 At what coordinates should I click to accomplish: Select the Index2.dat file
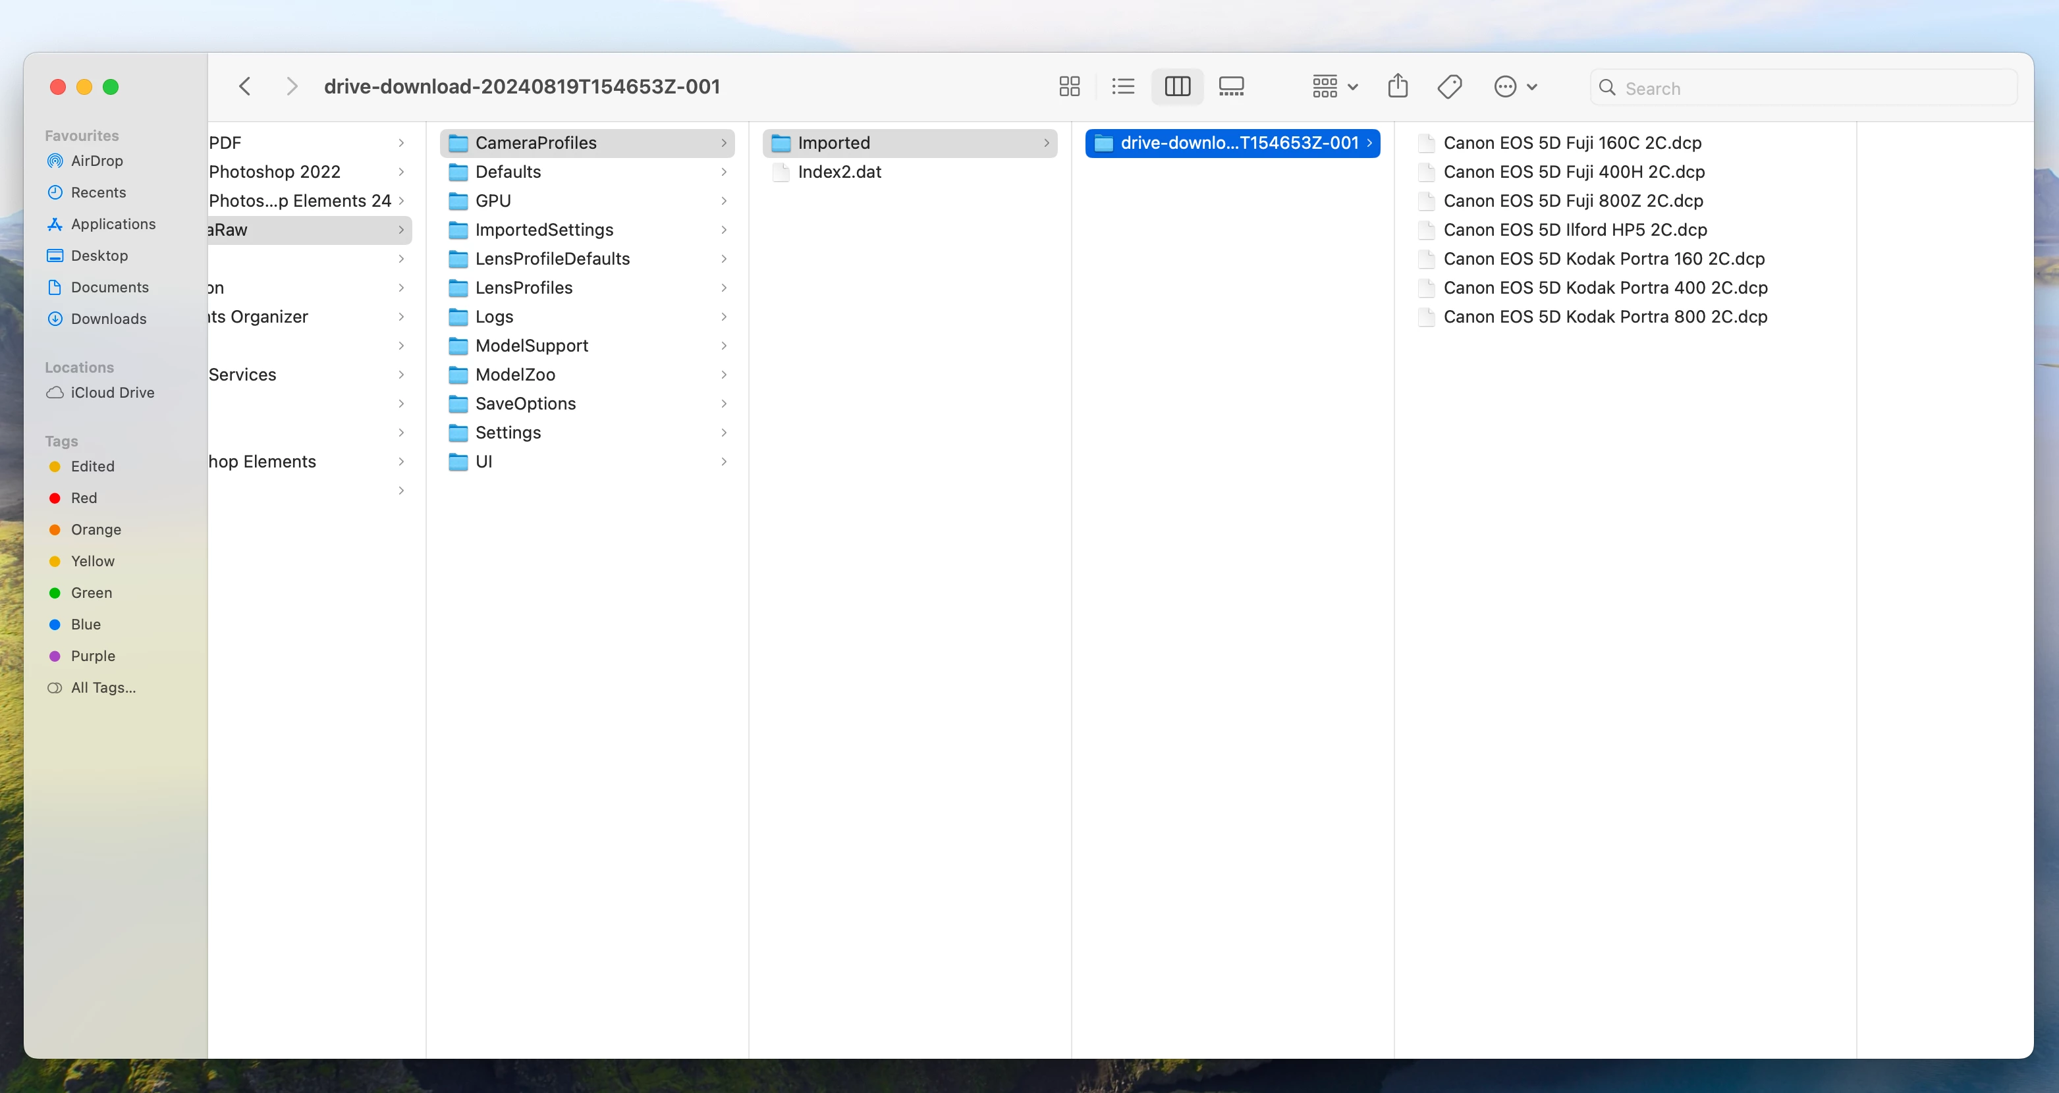pyautogui.click(x=838, y=172)
